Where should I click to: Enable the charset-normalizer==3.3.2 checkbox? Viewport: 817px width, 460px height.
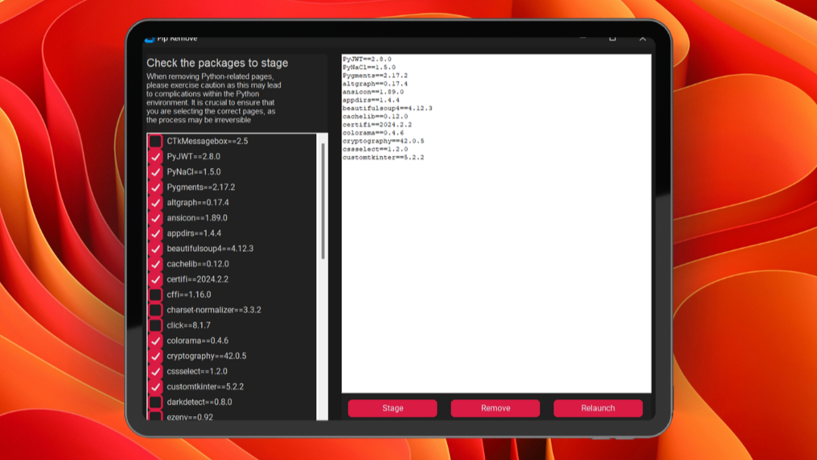point(155,310)
